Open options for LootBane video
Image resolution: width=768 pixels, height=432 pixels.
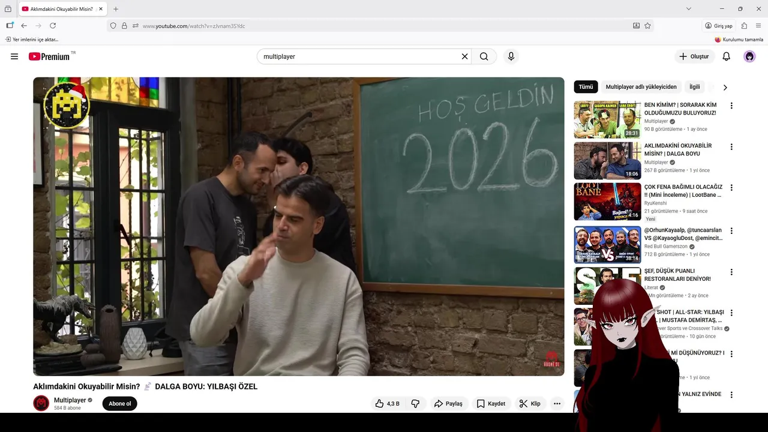point(731,187)
